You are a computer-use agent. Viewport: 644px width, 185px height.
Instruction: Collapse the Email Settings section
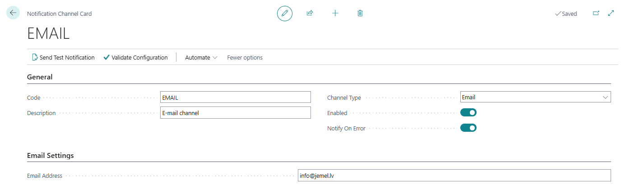click(x=50, y=156)
